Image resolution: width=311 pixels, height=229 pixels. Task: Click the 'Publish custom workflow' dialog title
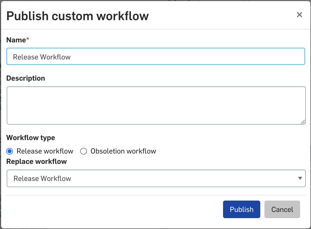[77, 16]
